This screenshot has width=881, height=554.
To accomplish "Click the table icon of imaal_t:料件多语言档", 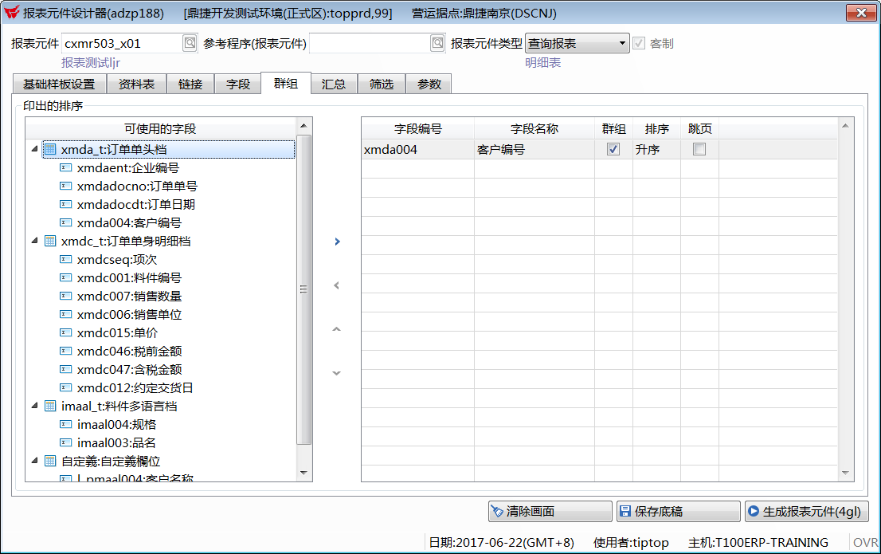I will click(x=50, y=406).
